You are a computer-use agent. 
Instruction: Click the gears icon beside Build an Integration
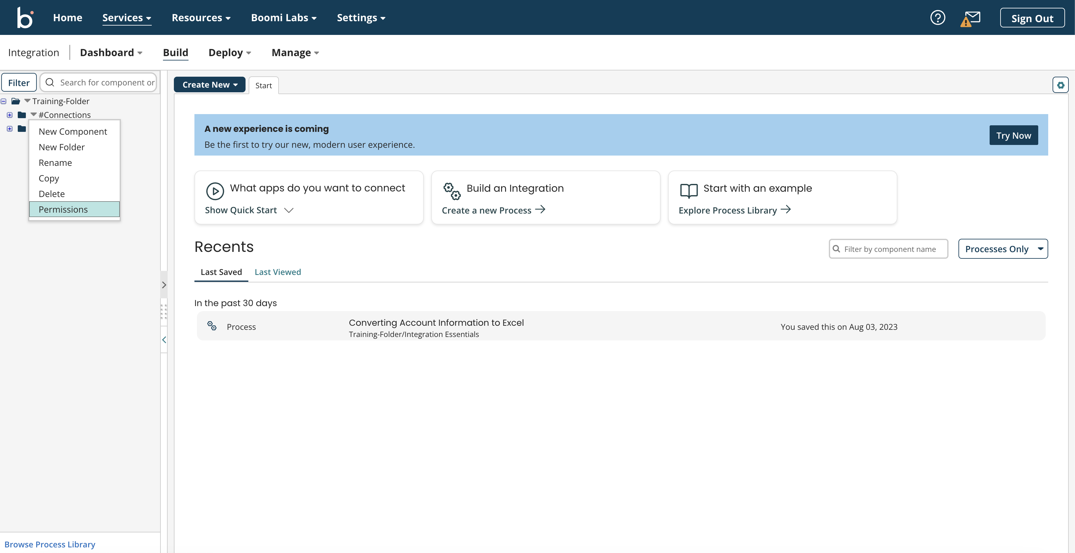pos(451,192)
